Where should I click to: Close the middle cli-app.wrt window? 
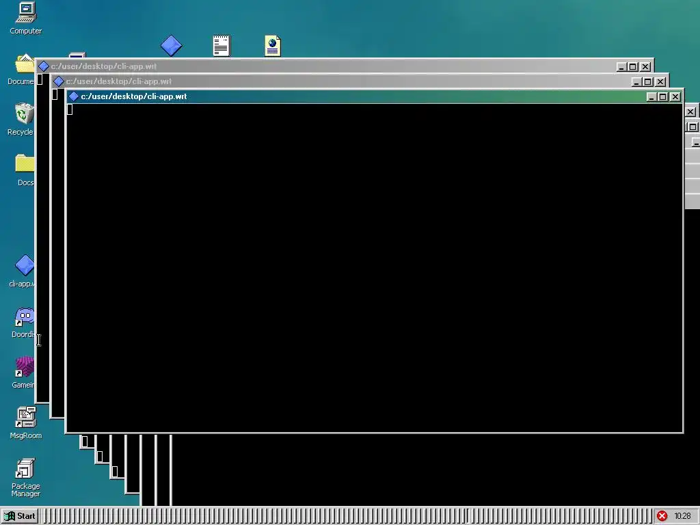(x=661, y=82)
